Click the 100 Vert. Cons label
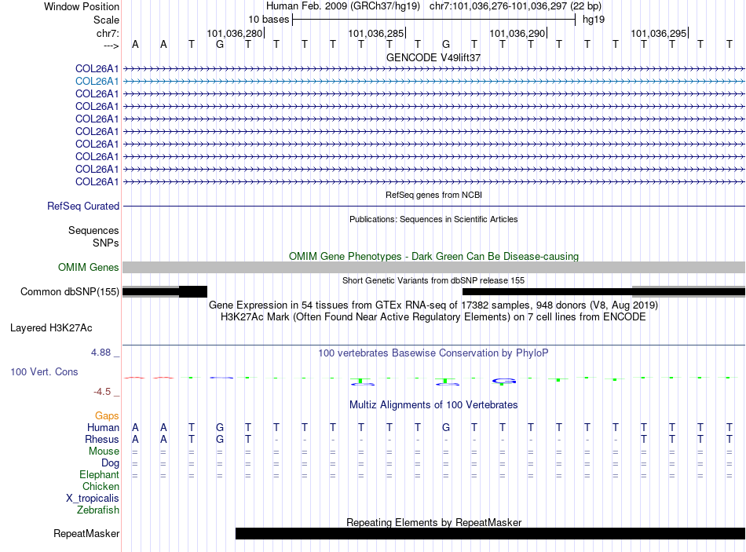The image size is (746, 552). (44, 371)
